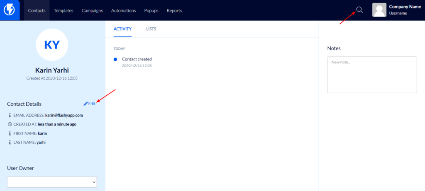
Task: Click the Karin Yarhi contact name
Action: [x=52, y=70]
